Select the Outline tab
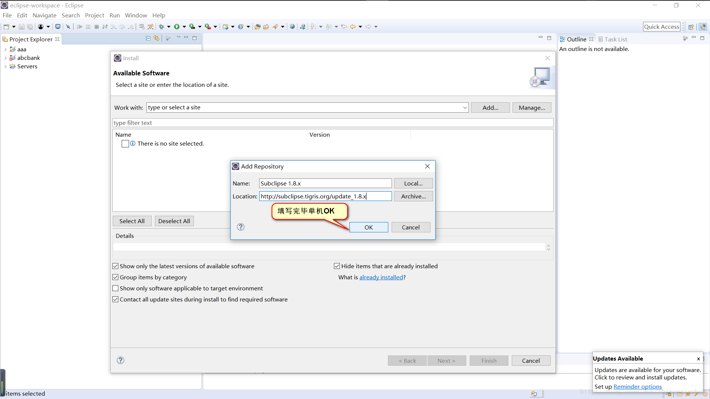Viewport: 710px width, 399px height. pos(577,39)
